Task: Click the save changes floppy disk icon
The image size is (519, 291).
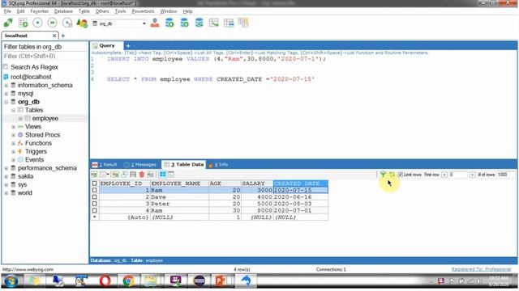Action: point(133,175)
